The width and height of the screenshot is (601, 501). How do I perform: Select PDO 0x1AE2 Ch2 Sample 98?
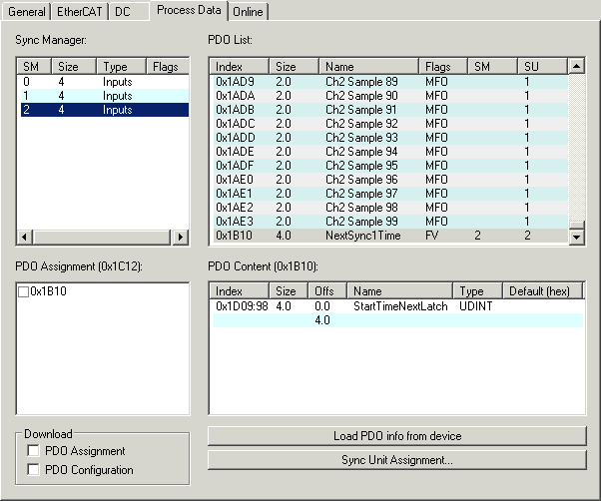pyautogui.click(x=390, y=208)
